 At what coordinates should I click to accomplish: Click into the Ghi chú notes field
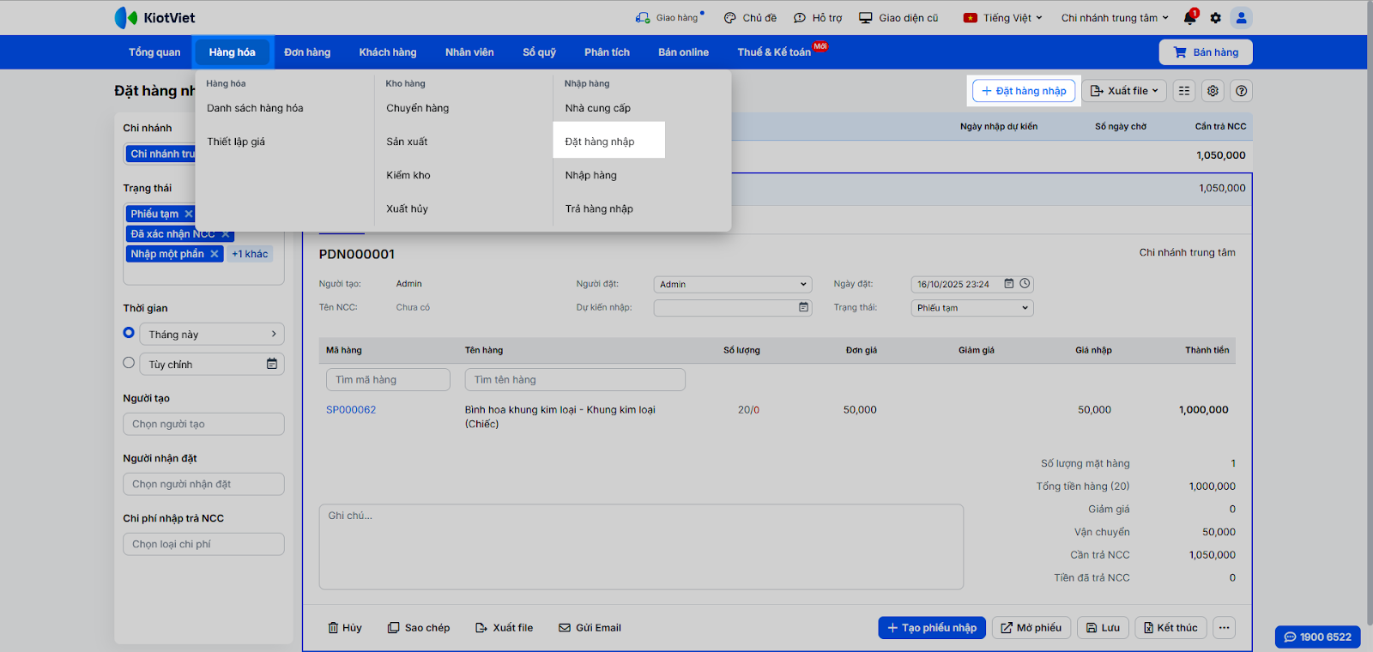640,546
